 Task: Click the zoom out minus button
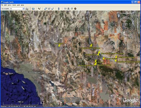(138, 33)
